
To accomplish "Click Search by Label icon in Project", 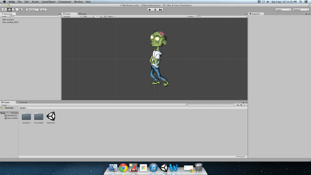I will pyautogui.click(x=241, y=105).
